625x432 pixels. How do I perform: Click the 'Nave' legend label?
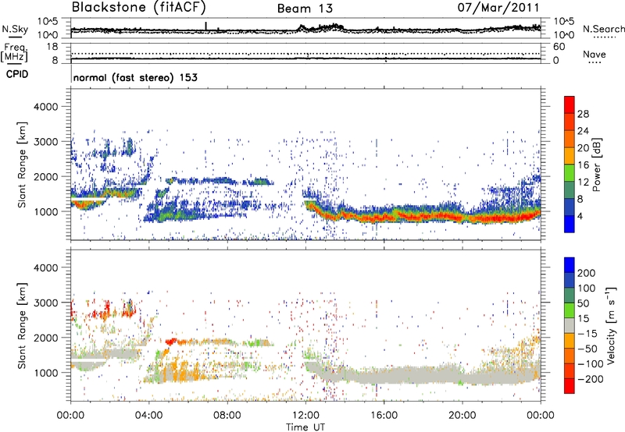(x=595, y=54)
